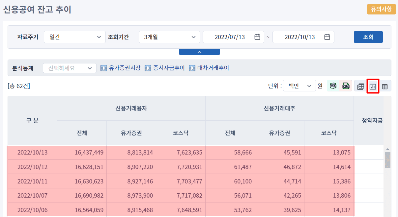Image resolution: width=398 pixels, height=217 pixels.
Task: Open the 조회기간 dropdown showing 3개월
Action: click(x=169, y=37)
